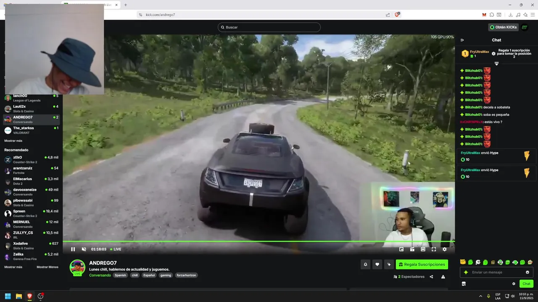Screen dimensions: 538x302
Task: Focus the Buscar search box
Action: (269, 27)
